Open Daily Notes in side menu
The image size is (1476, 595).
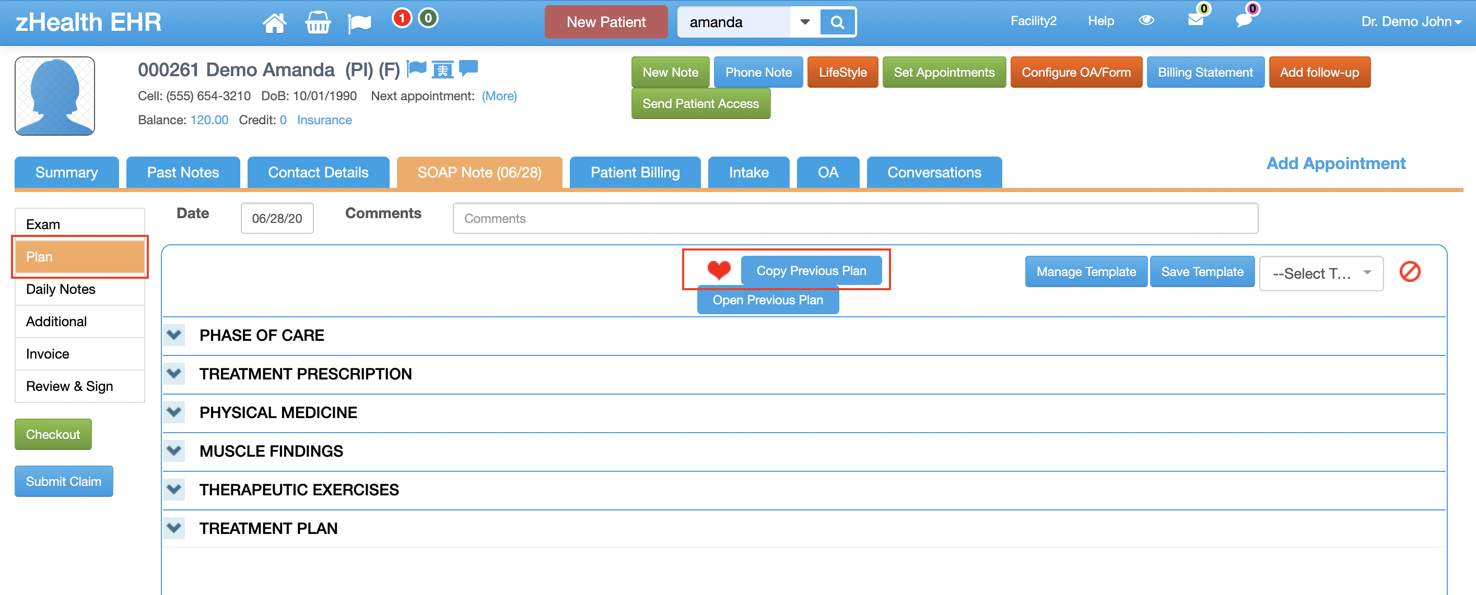coord(79,289)
